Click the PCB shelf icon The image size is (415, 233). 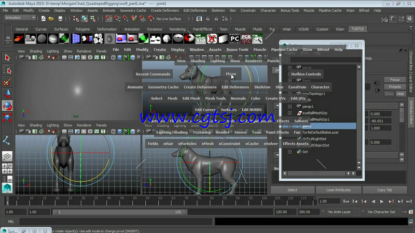pos(246,38)
